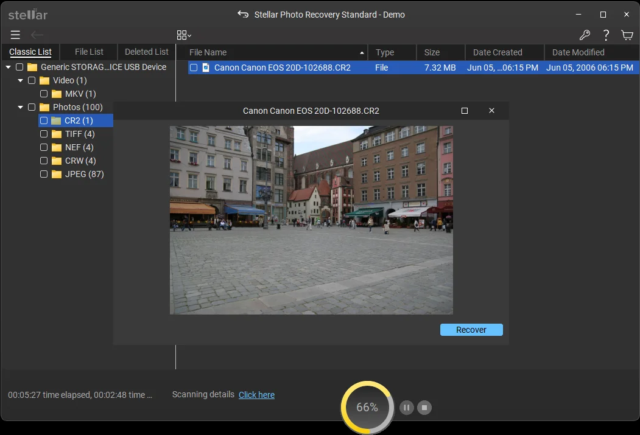Viewport: 640px width, 435px height.
Task: Click the TIFF folder icon
Action: (57, 134)
